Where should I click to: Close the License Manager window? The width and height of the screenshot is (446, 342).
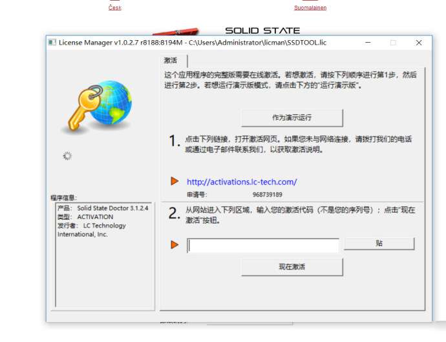point(418,43)
